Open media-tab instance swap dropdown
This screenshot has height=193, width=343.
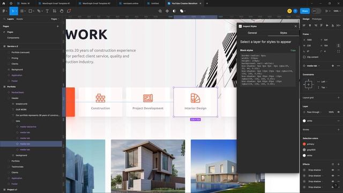(313, 65)
